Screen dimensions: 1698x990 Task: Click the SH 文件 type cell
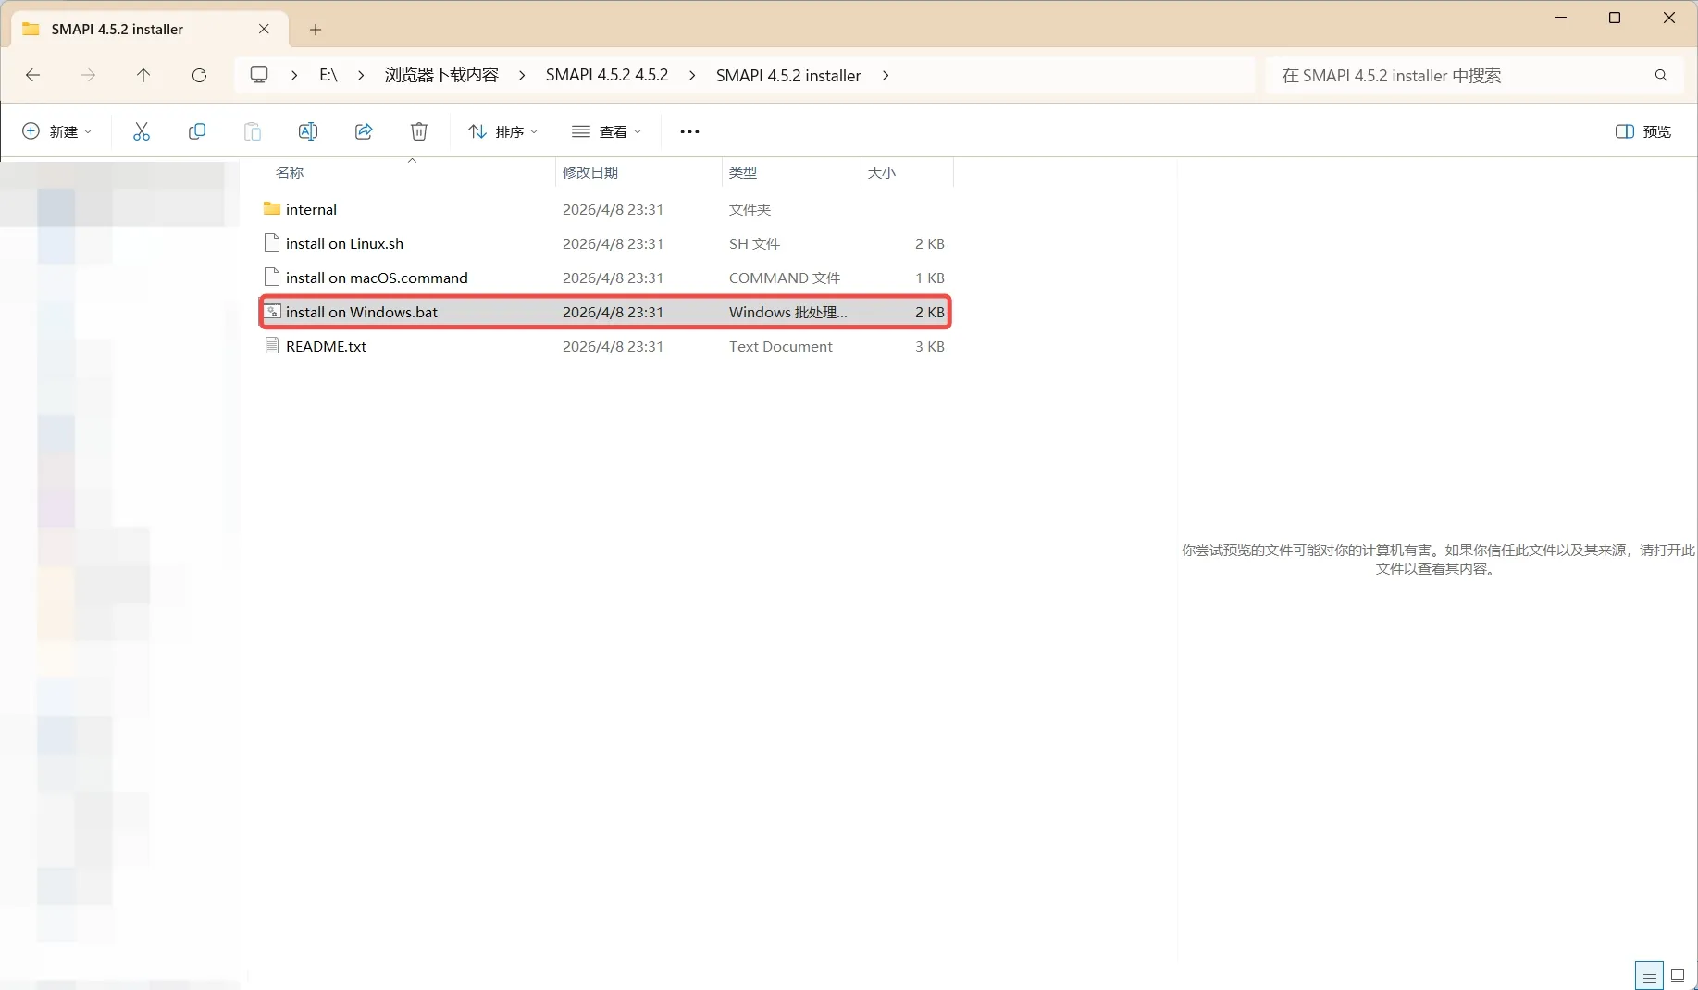pyautogui.click(x=755, y=243)
